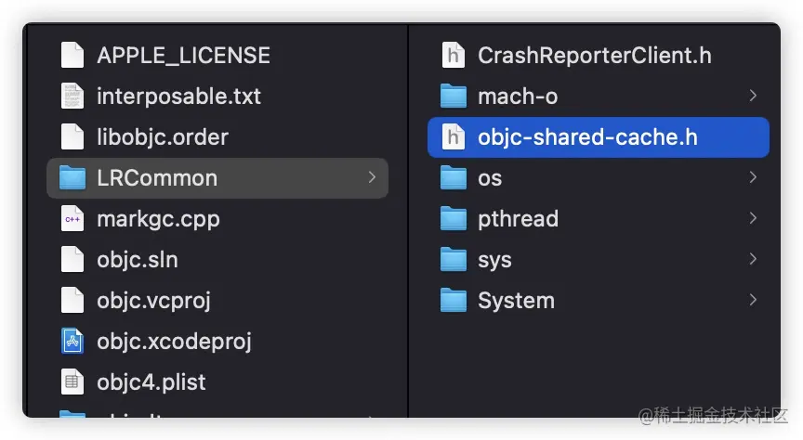This screenshot has width=803, height=440.
Task: Select the APPLE_LICENSE file name
Action: [x=183, y=56]
